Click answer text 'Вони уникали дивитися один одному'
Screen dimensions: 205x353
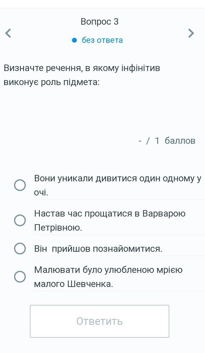[x=117, y=178]
